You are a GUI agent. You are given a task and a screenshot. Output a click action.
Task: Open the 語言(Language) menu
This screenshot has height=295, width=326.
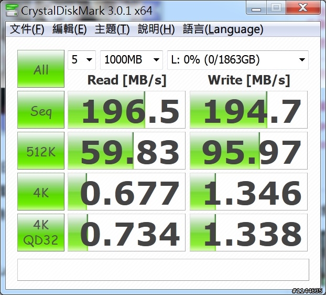click(223, 29)
